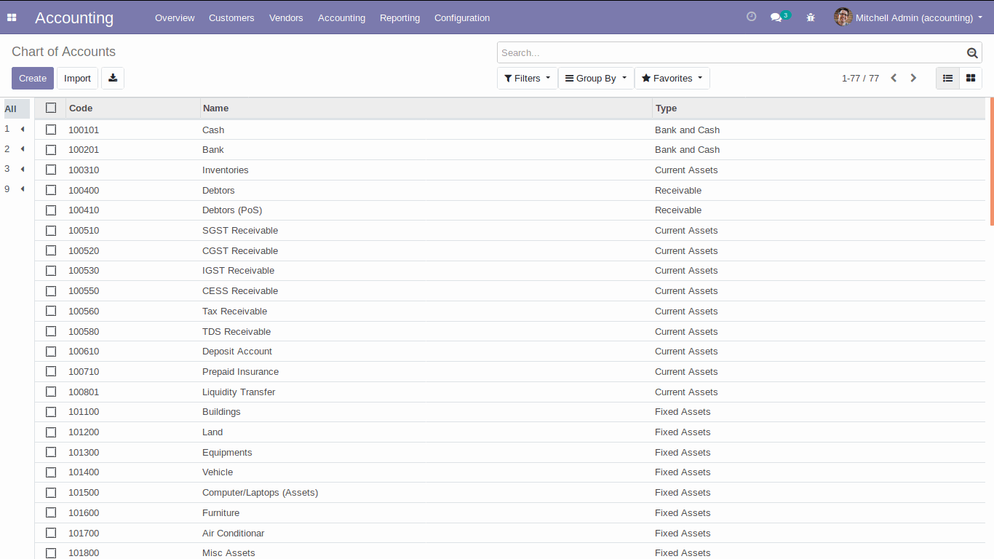Check the IGST Receivable row checkbox

pyautogui.click(x=51, y=270)
